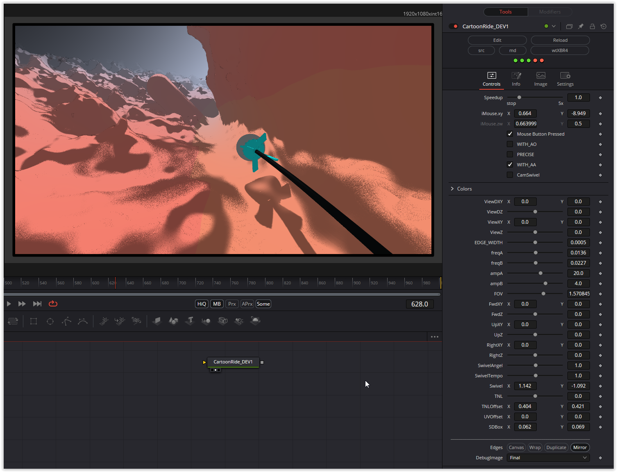Viewport: 617px width, 472px height.
Task: Select the Rectangle mask tool in the toolbar
Action: coord(34,321)
